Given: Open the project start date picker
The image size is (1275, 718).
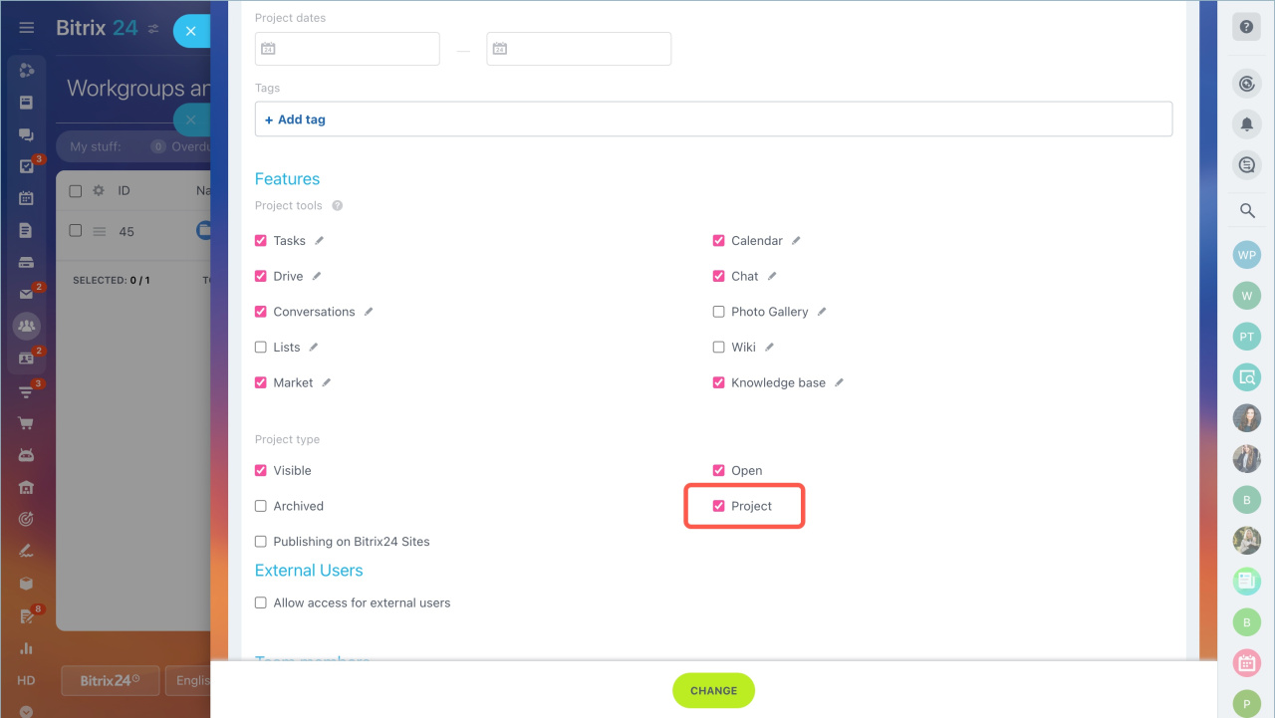Looking at the screenshot, I should pos(348,49).
